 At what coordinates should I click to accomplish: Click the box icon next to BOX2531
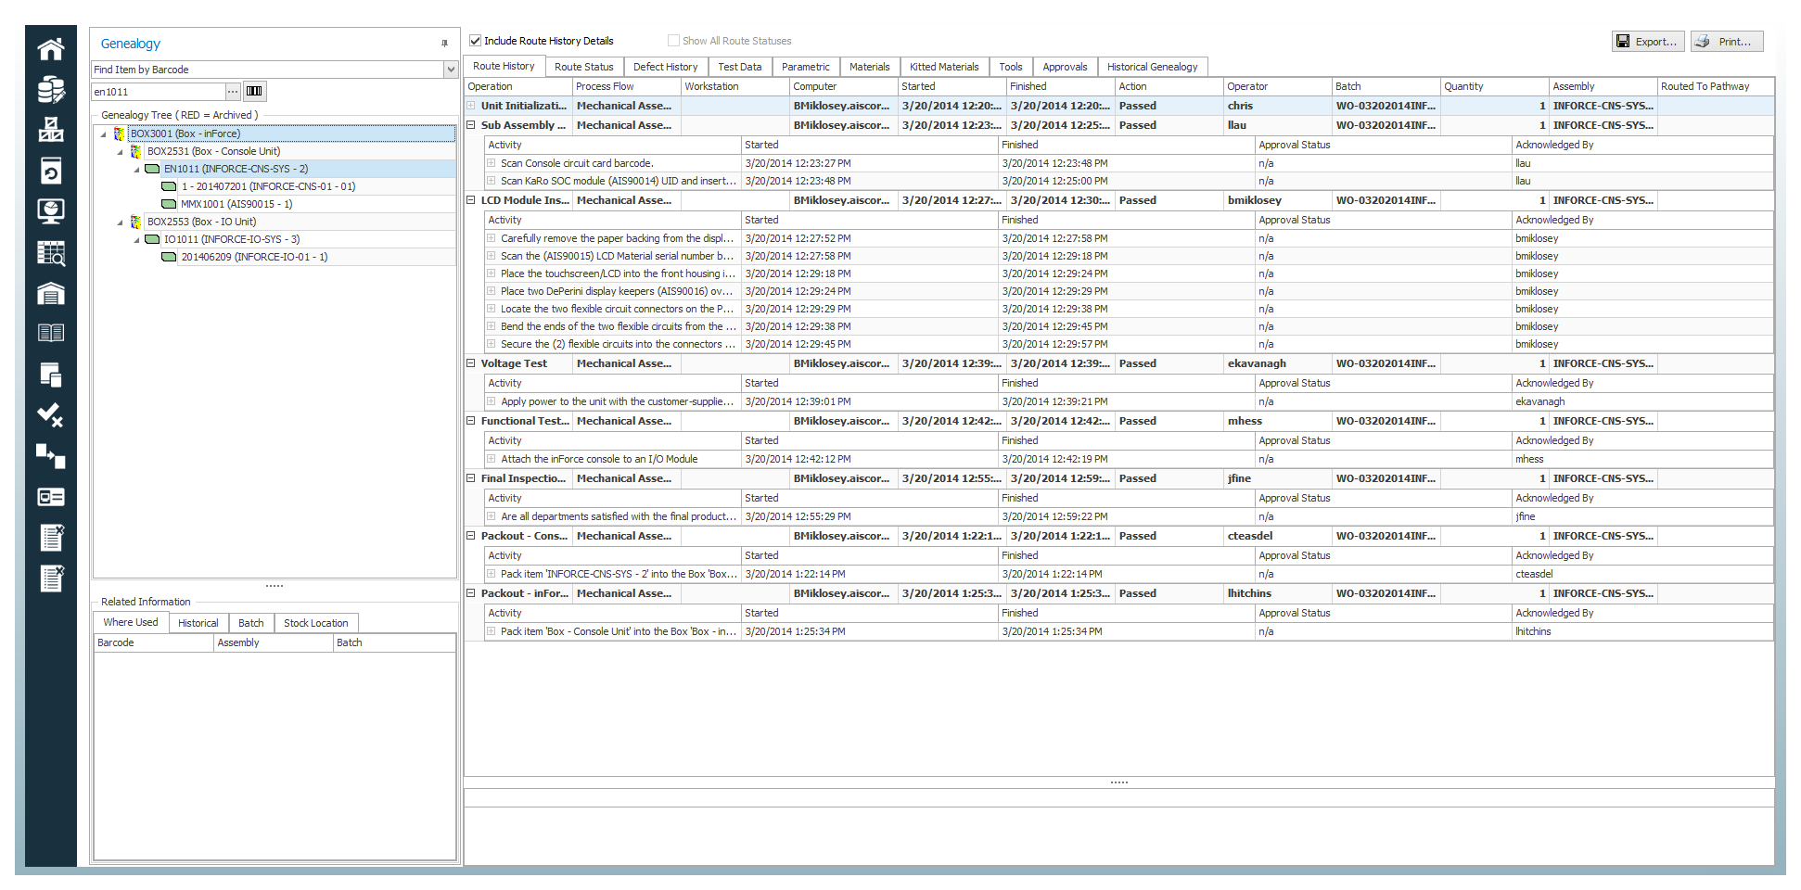click(136, 151)
